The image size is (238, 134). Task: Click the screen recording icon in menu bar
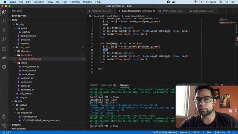[x=168, y=2]
